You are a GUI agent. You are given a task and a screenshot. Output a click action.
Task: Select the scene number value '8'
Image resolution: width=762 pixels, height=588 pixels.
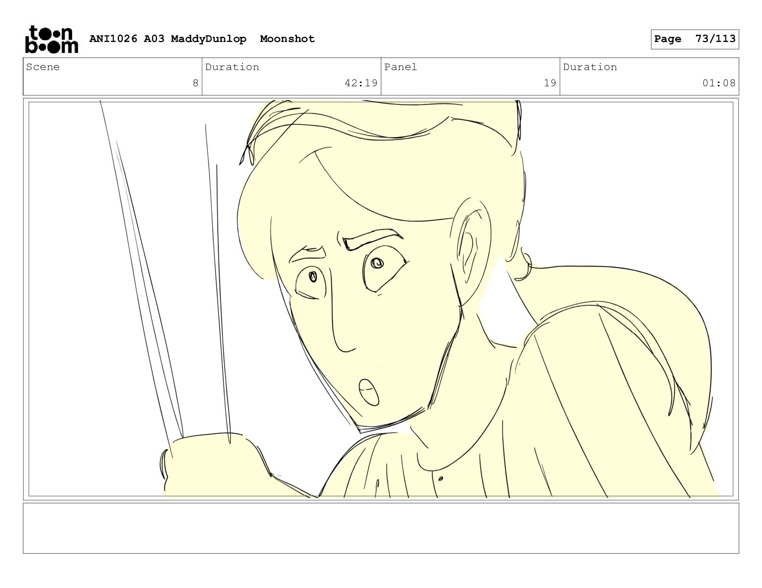pos(195,83)
